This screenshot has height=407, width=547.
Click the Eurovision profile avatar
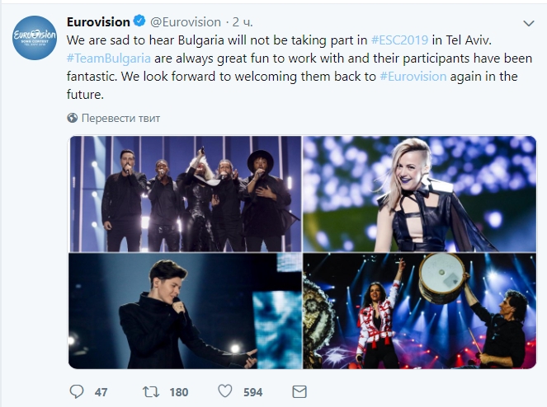click(x=35, y=37)
